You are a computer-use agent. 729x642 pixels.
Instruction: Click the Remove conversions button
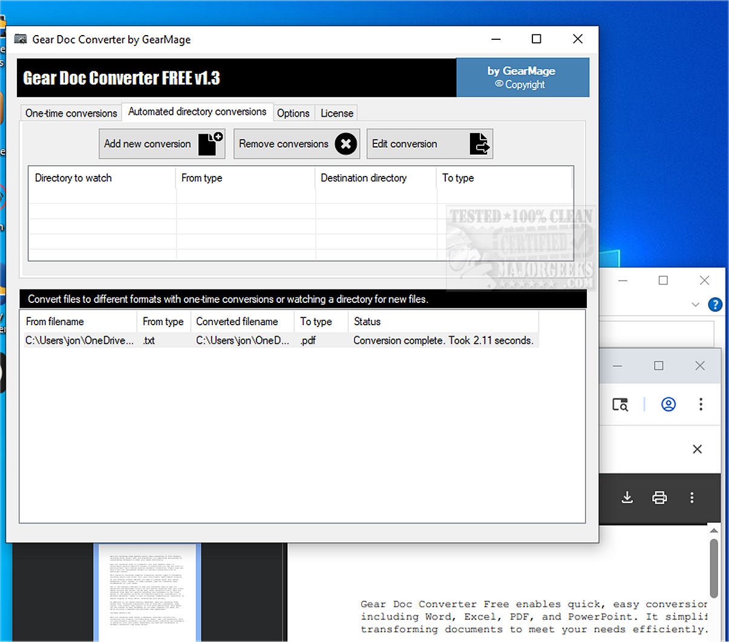(x=297, y=144)
